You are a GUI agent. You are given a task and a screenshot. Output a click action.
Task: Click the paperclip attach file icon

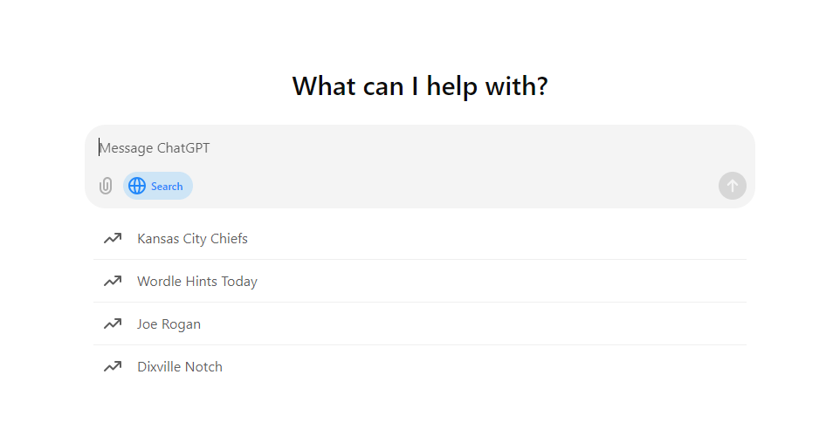[x=106, y=186]
